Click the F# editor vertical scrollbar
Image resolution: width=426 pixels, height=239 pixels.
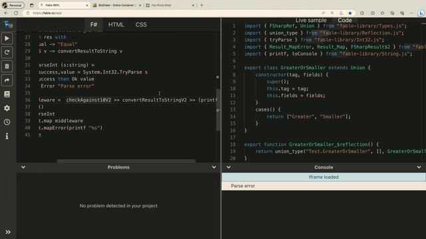tap(218, 110)
